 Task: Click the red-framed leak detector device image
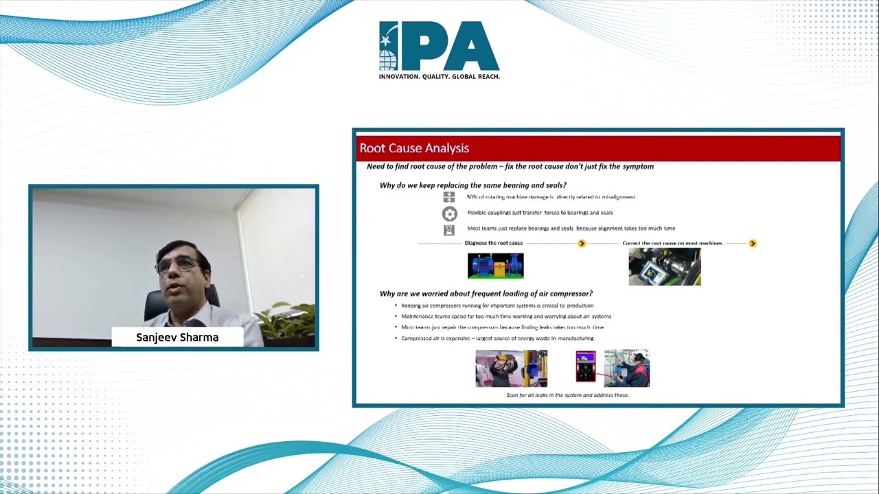(586, 367)
